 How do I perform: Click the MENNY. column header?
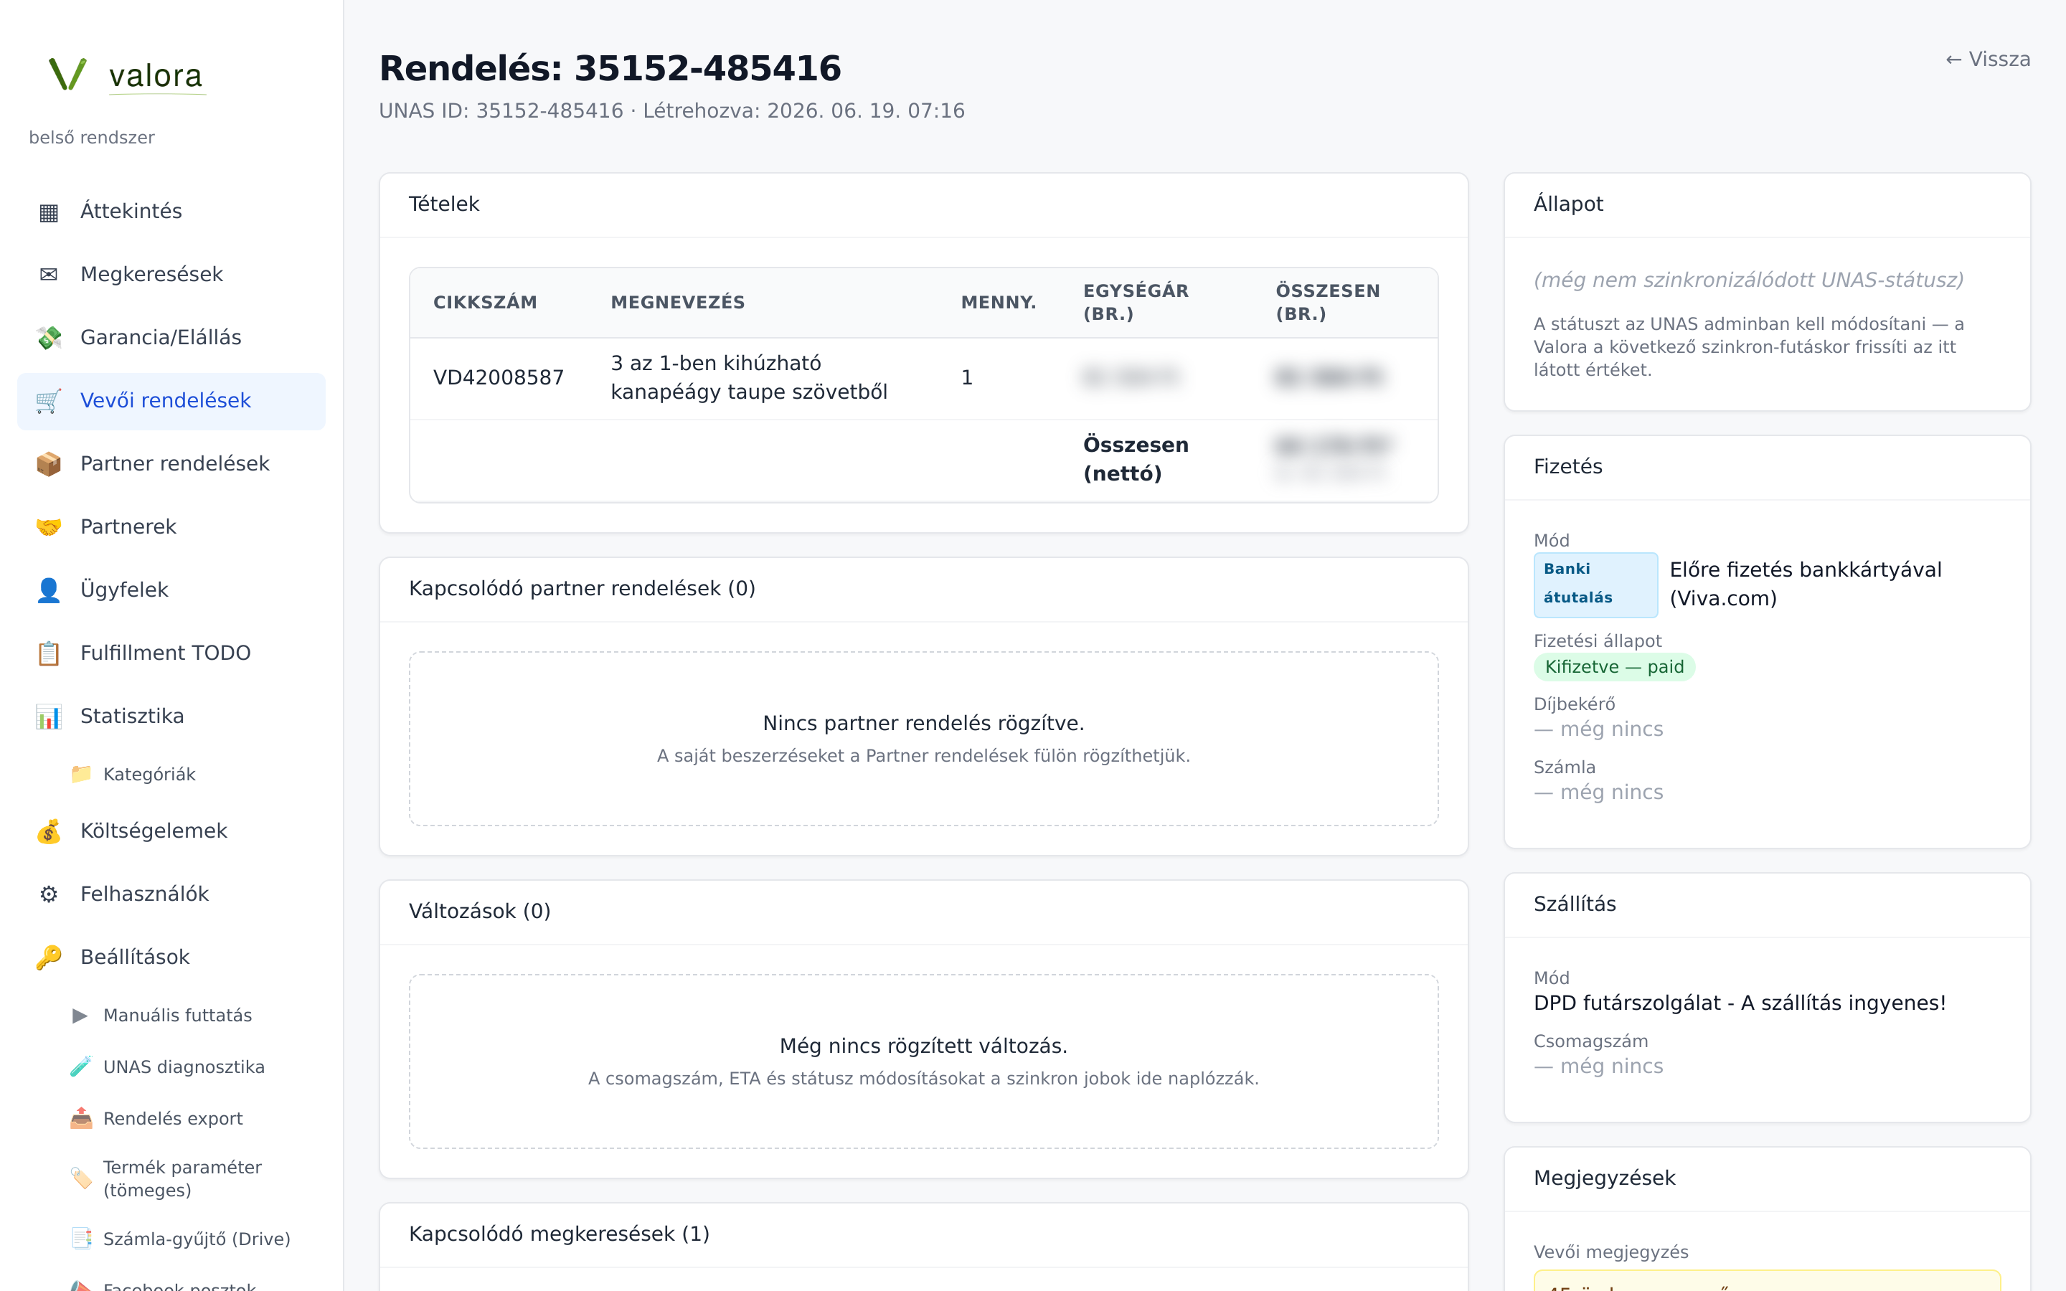click(x=998, y=302)
